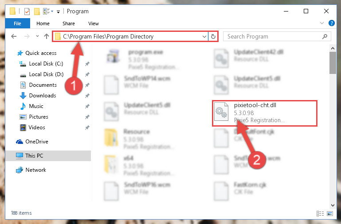
Task: Select the pixietool-cht.dll file
Action: coord(265,113)
